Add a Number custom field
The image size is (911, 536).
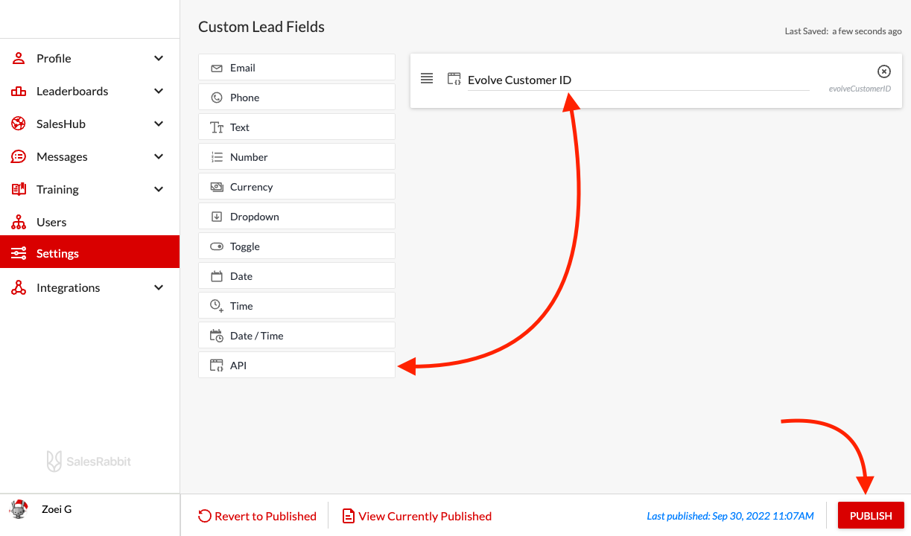(x=296, y=157)
